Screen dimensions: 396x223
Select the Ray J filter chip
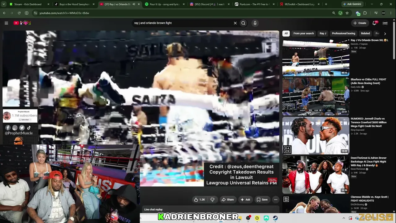click(323, 33)
